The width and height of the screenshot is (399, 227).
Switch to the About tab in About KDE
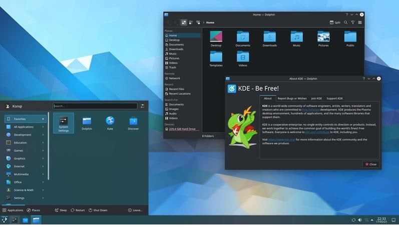[x=267, y=98]
